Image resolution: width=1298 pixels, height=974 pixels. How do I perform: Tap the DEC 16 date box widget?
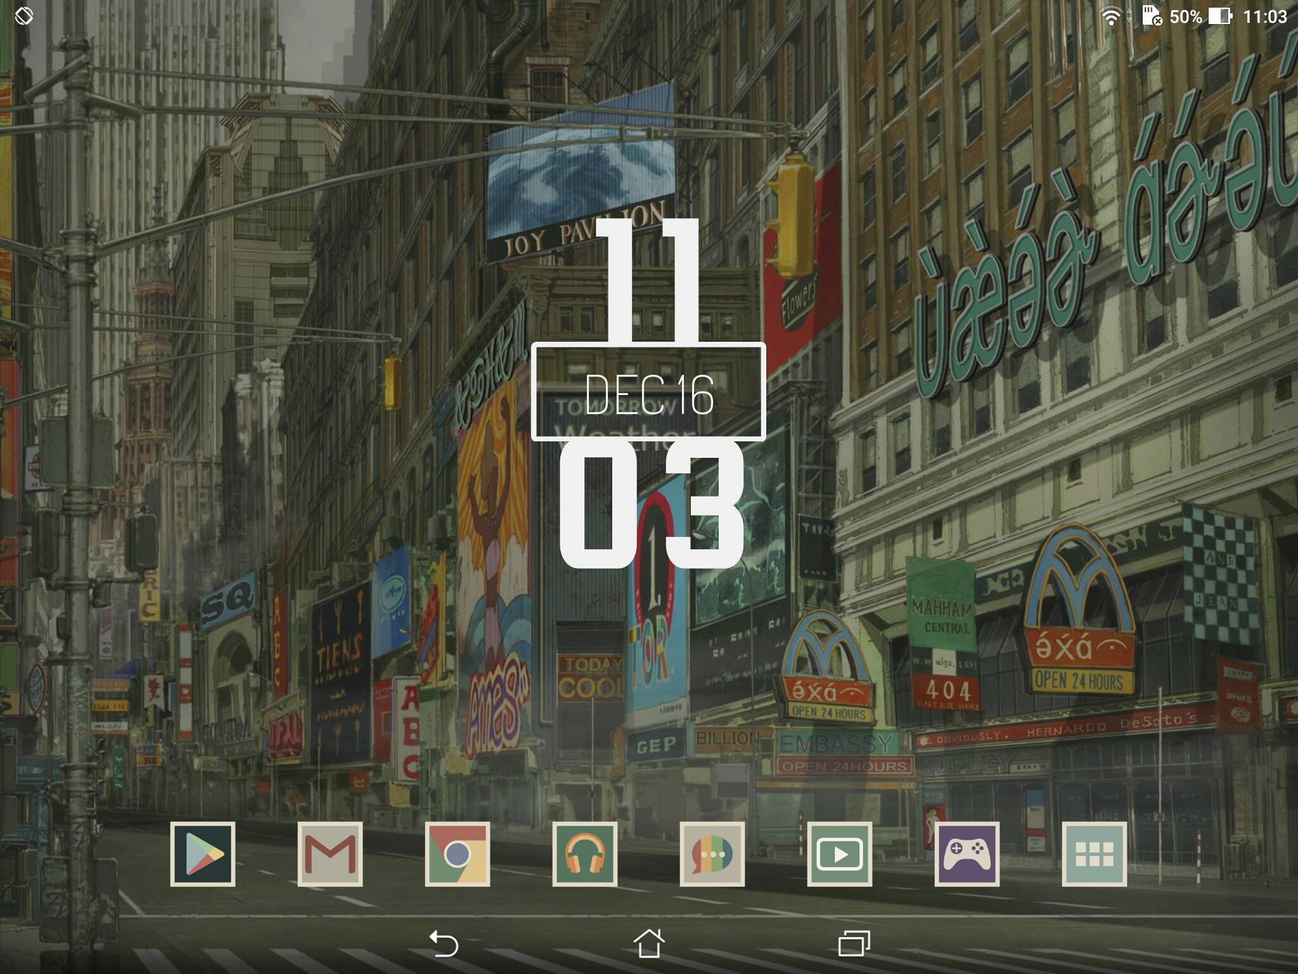pyautogui.click(x=648, y=392)
